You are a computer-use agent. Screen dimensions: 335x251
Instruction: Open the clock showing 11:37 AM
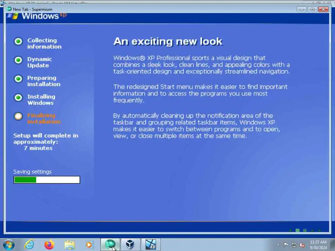[x=318, y=245]
